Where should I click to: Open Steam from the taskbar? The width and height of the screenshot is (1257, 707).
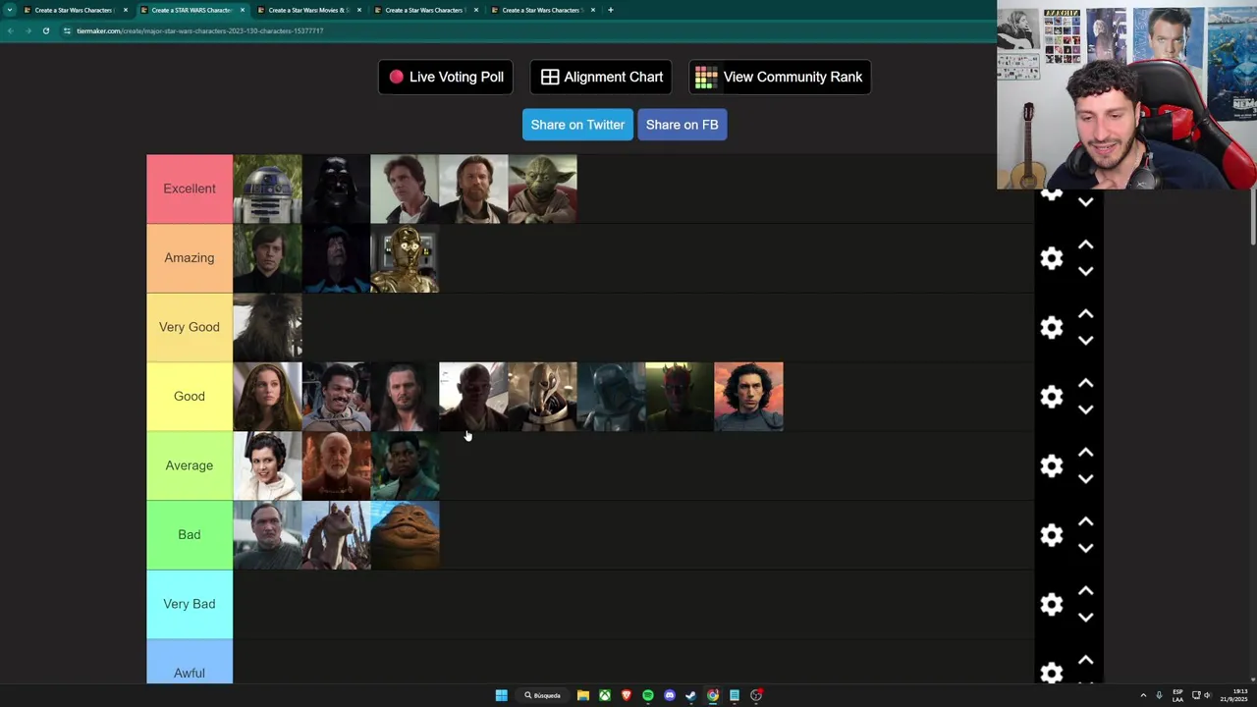tap(691, 695)
